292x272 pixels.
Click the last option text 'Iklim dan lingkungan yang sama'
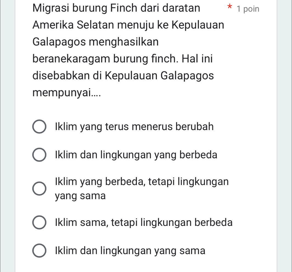pyautogui.click(x=130, y=251)
